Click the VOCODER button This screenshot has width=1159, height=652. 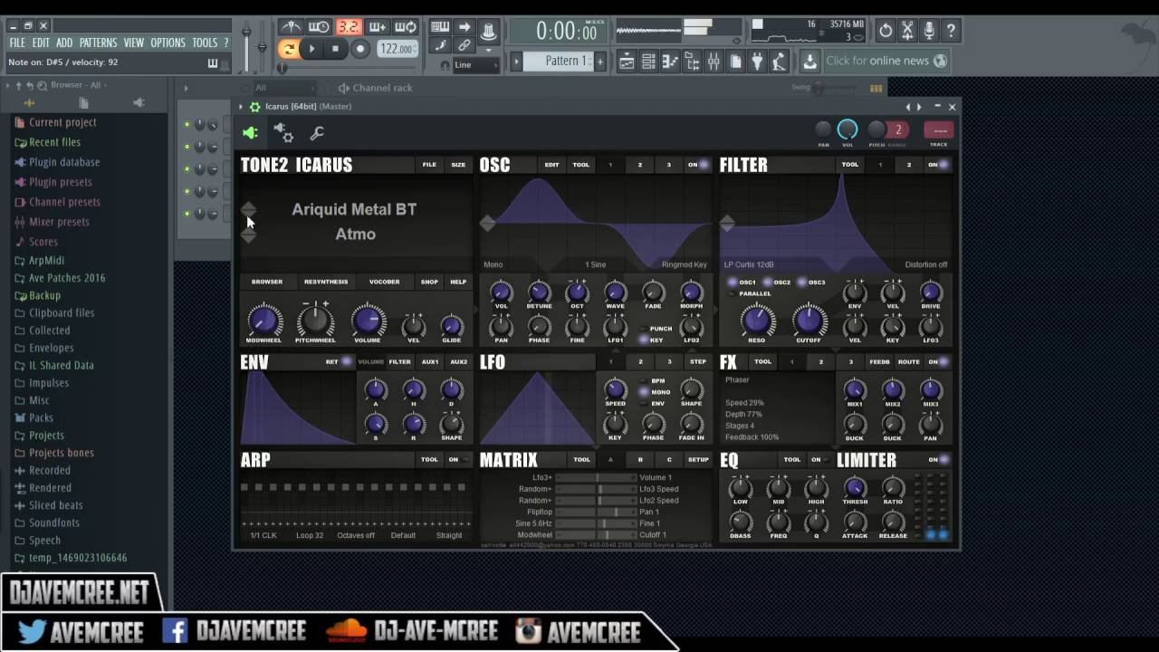click(384, 282)
